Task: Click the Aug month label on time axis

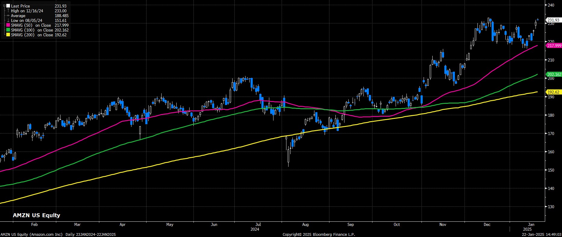Action: [305, 224]
